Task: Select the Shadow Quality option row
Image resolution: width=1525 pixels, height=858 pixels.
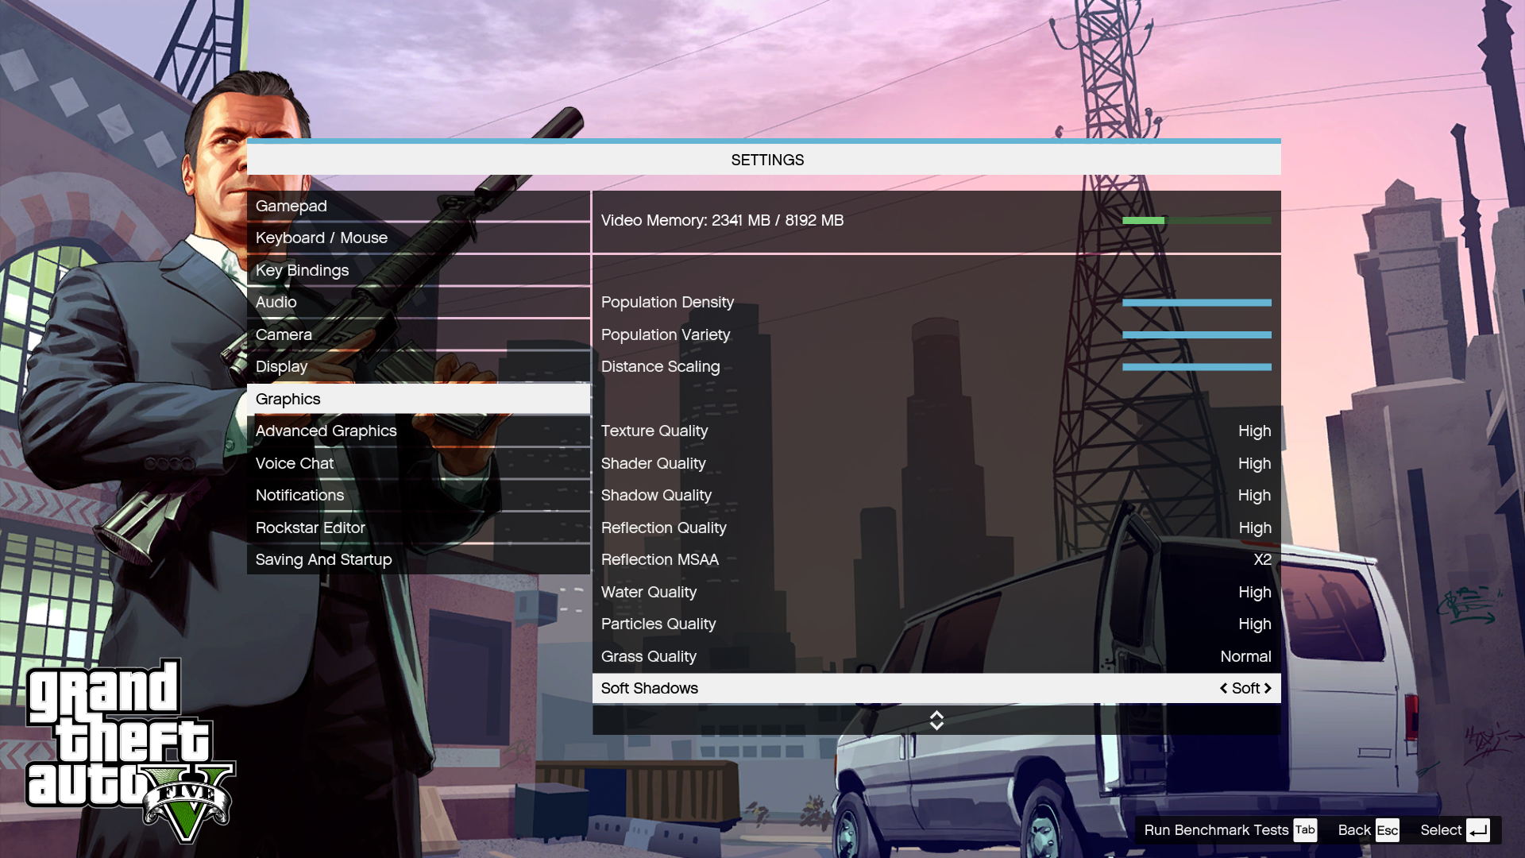Action: click(x=936, y=495)
